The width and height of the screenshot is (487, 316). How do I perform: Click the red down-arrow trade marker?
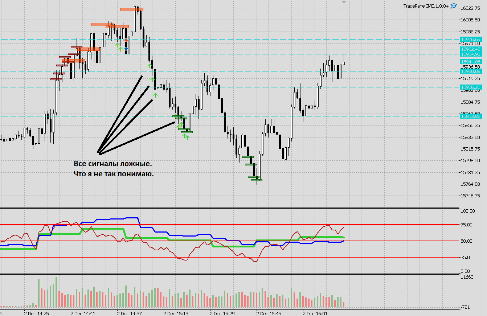(126, 41)
